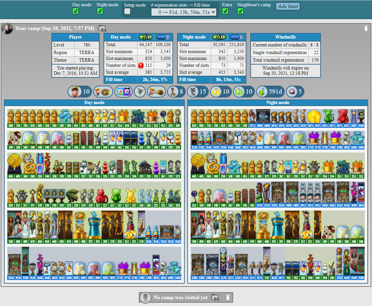Image resolution: width=372 pixels, height=306 pixels.
Task: Click the twin mushroom houses badge
Action: pos(123,92)
